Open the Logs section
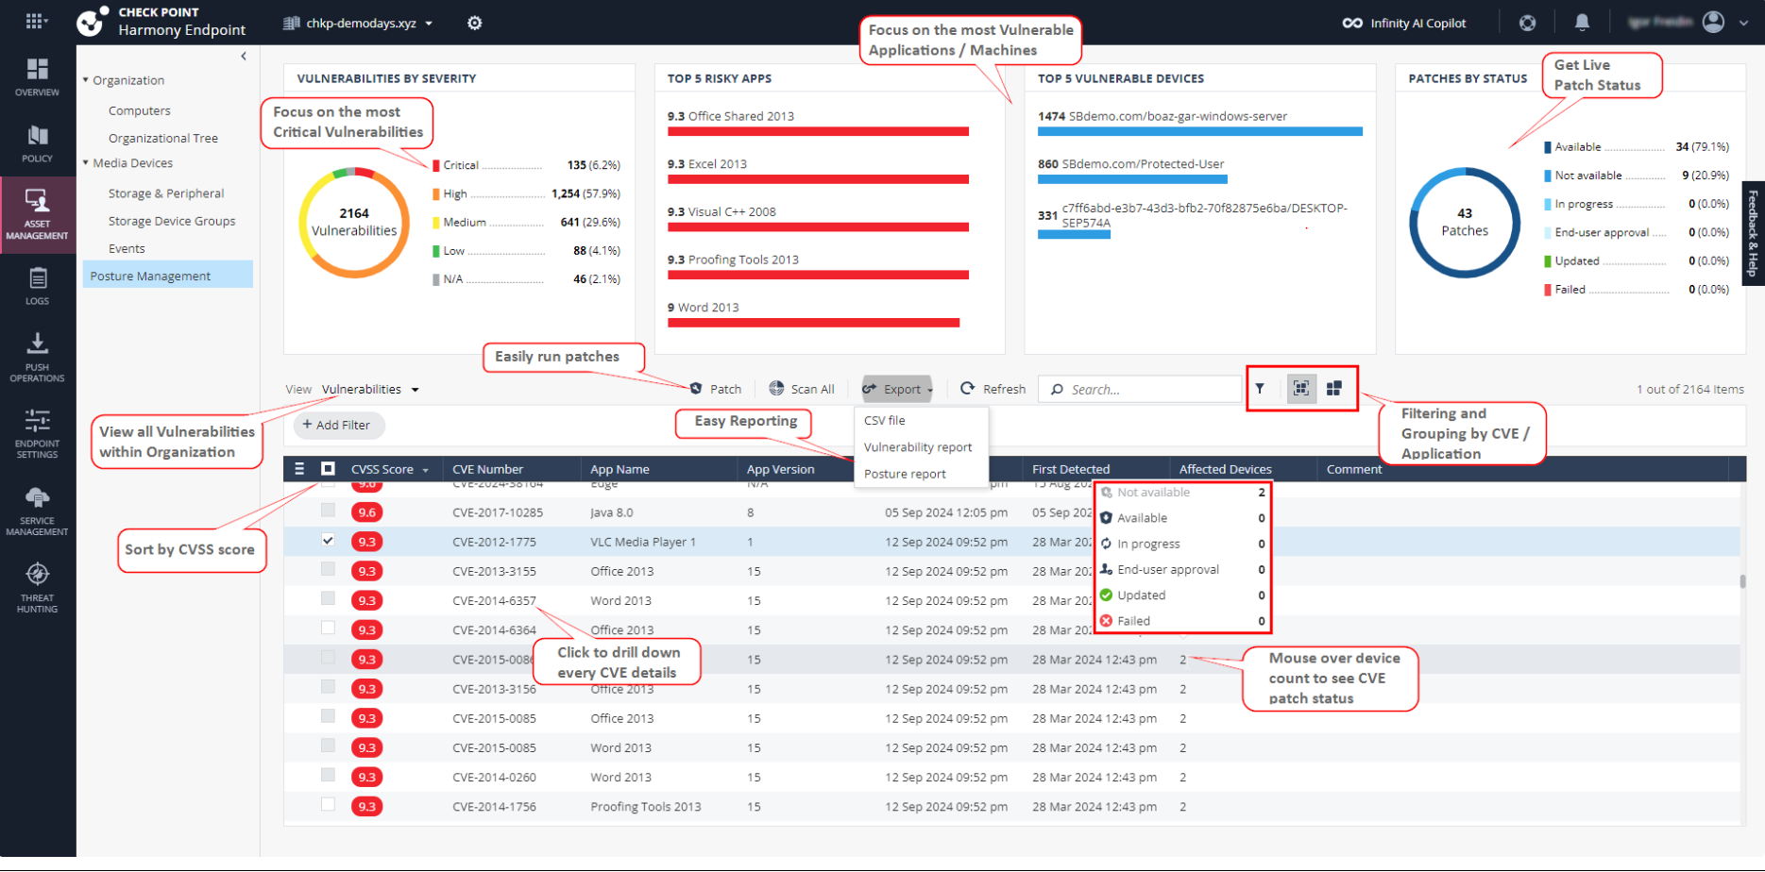The image size is (1765, 872). click(x=37, y=286)
